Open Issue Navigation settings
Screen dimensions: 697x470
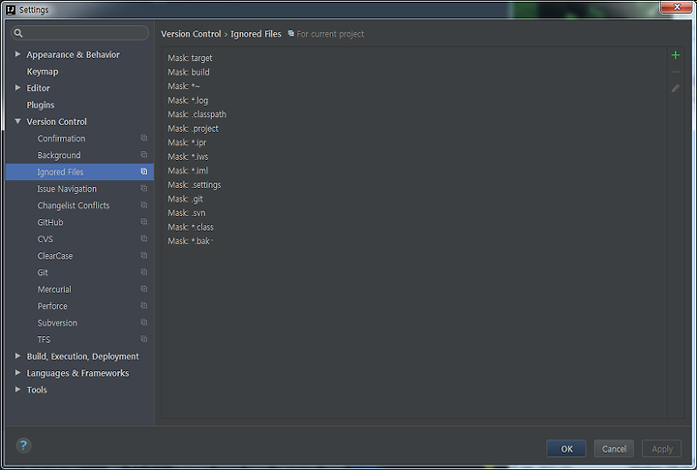point(67,189)
